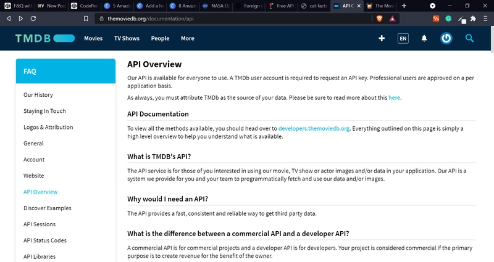The width and height of the screenshot is (494, 262).
Task: Click the address bar URL field
Action: coord(233,18)
